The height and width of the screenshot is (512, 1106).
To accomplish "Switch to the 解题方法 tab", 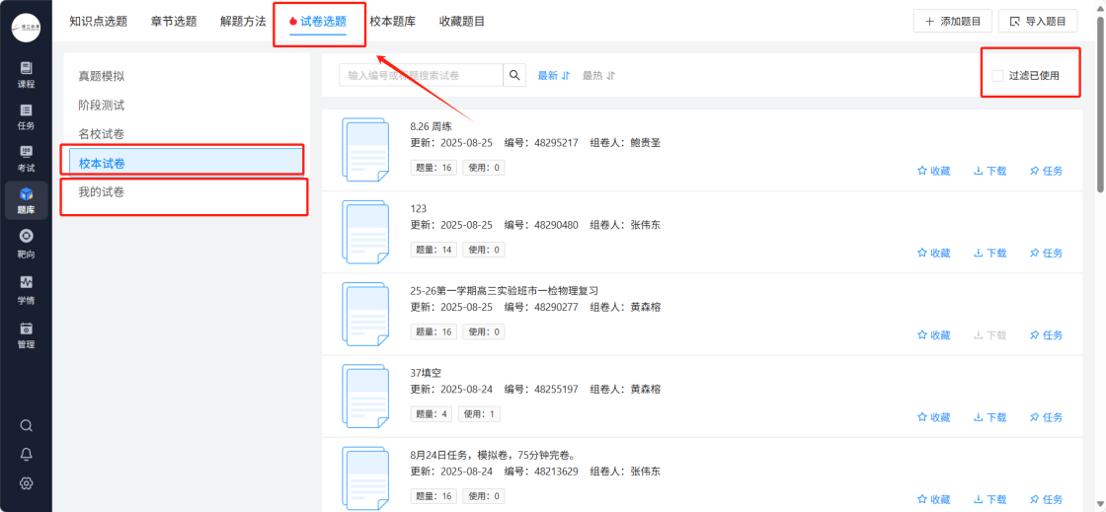I will [x=243, y=21].
